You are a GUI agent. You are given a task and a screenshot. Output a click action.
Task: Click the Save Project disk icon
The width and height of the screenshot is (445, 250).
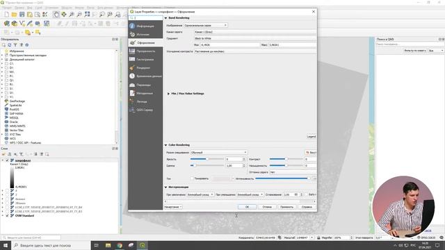tap(22, 15)
